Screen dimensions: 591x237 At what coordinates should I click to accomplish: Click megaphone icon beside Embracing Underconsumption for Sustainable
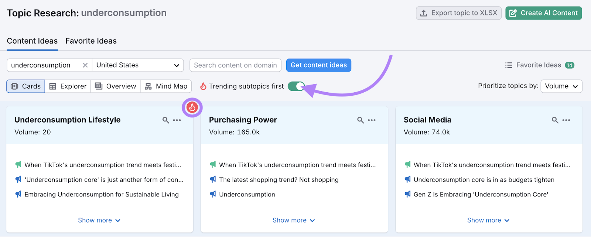pyautogui.click(x=18, y=194)
